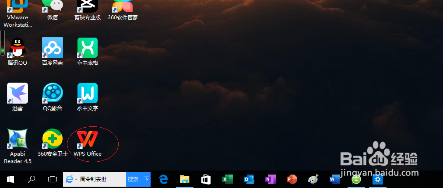Click the '永中文字' label text
Screen dimensions: 443x188
tap(88, 108)
